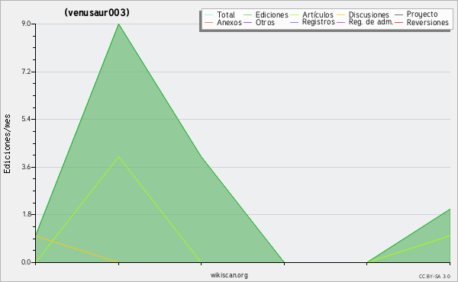
Task: Click the Artículos line peak point
Action: coord(118,156)
